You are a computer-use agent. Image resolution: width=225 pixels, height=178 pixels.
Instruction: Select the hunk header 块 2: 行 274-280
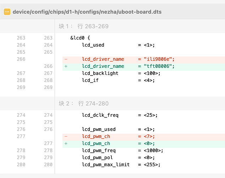click(x=84, y=104)
